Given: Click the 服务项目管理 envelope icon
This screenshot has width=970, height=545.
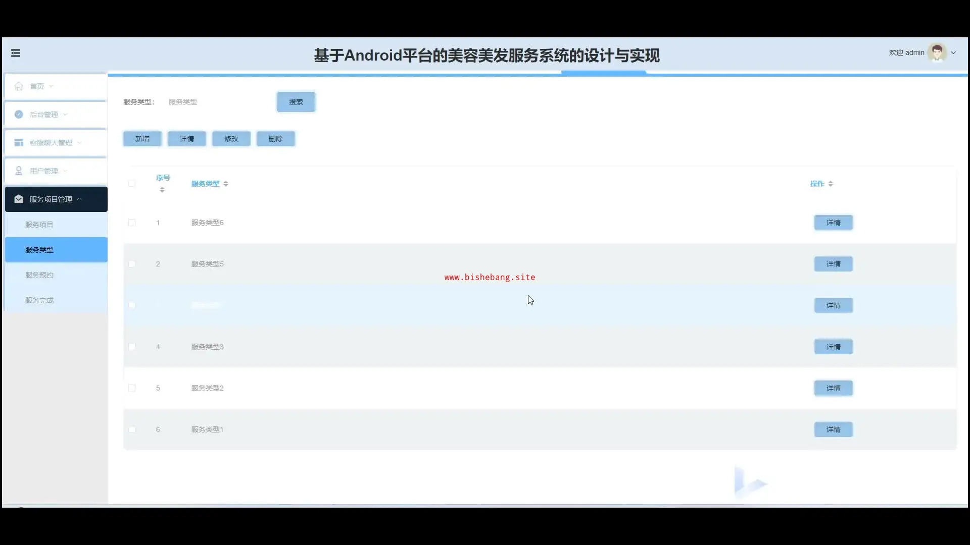Looking at the screenshot, I should pos(19,199).
